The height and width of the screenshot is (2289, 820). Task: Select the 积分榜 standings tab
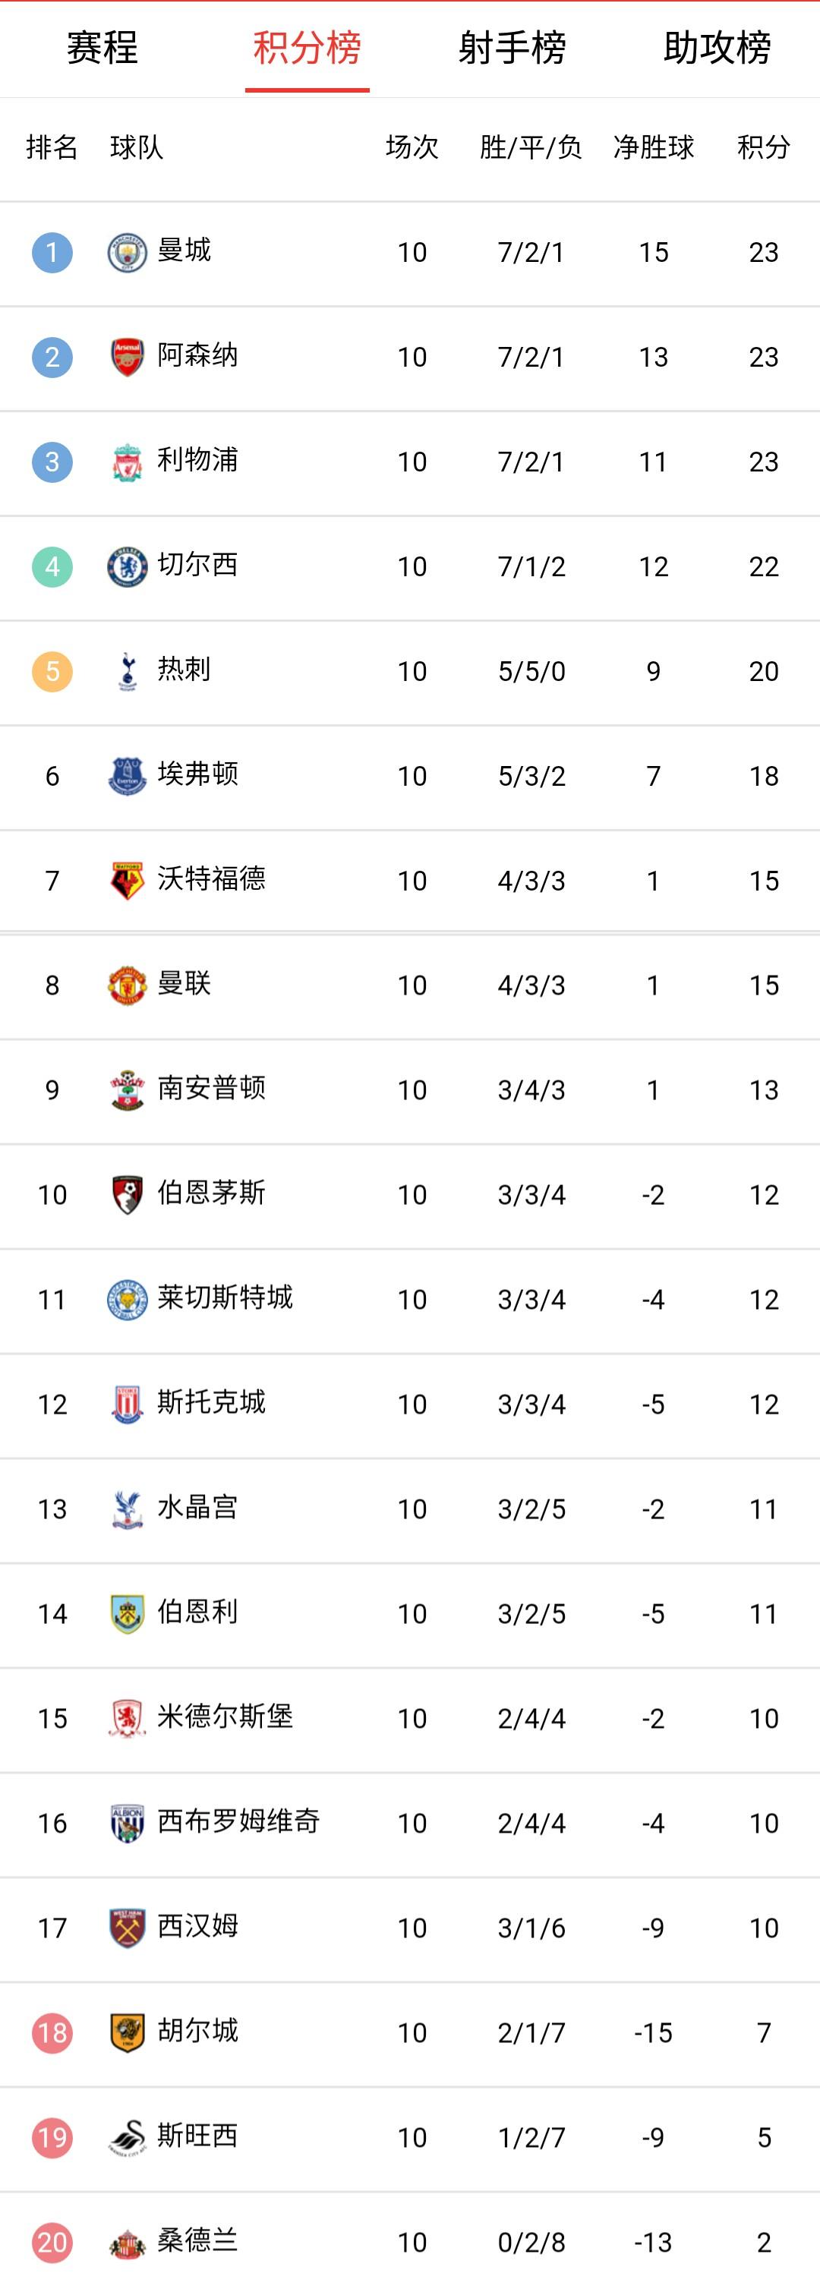point(307,48)
